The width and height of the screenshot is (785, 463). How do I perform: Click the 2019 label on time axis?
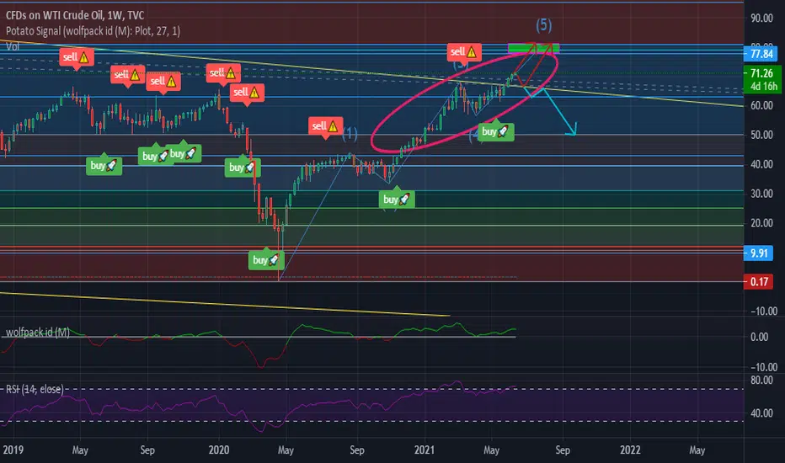[13, 450]
